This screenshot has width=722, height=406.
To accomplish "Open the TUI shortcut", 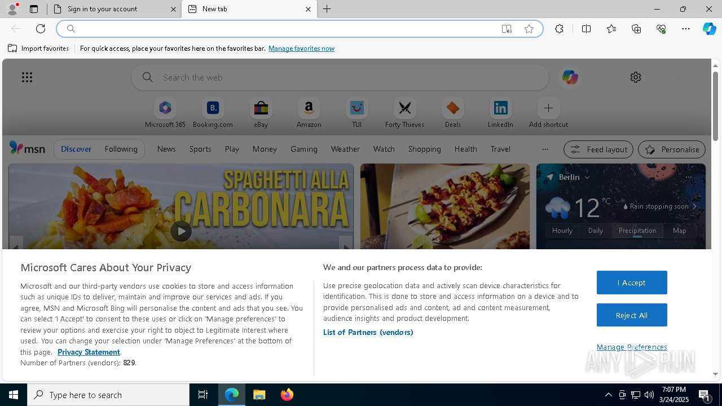I will pos(356,113).
